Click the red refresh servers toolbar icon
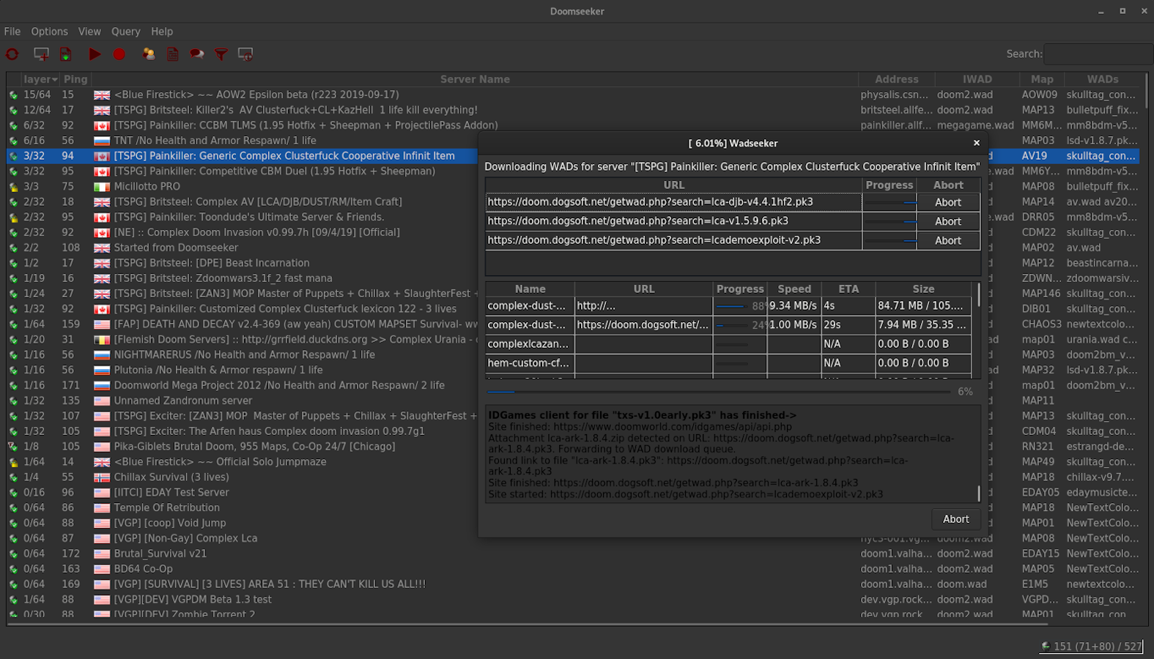Image resolution: width=1154 pixels, height=659 pixels. [12, 54]
